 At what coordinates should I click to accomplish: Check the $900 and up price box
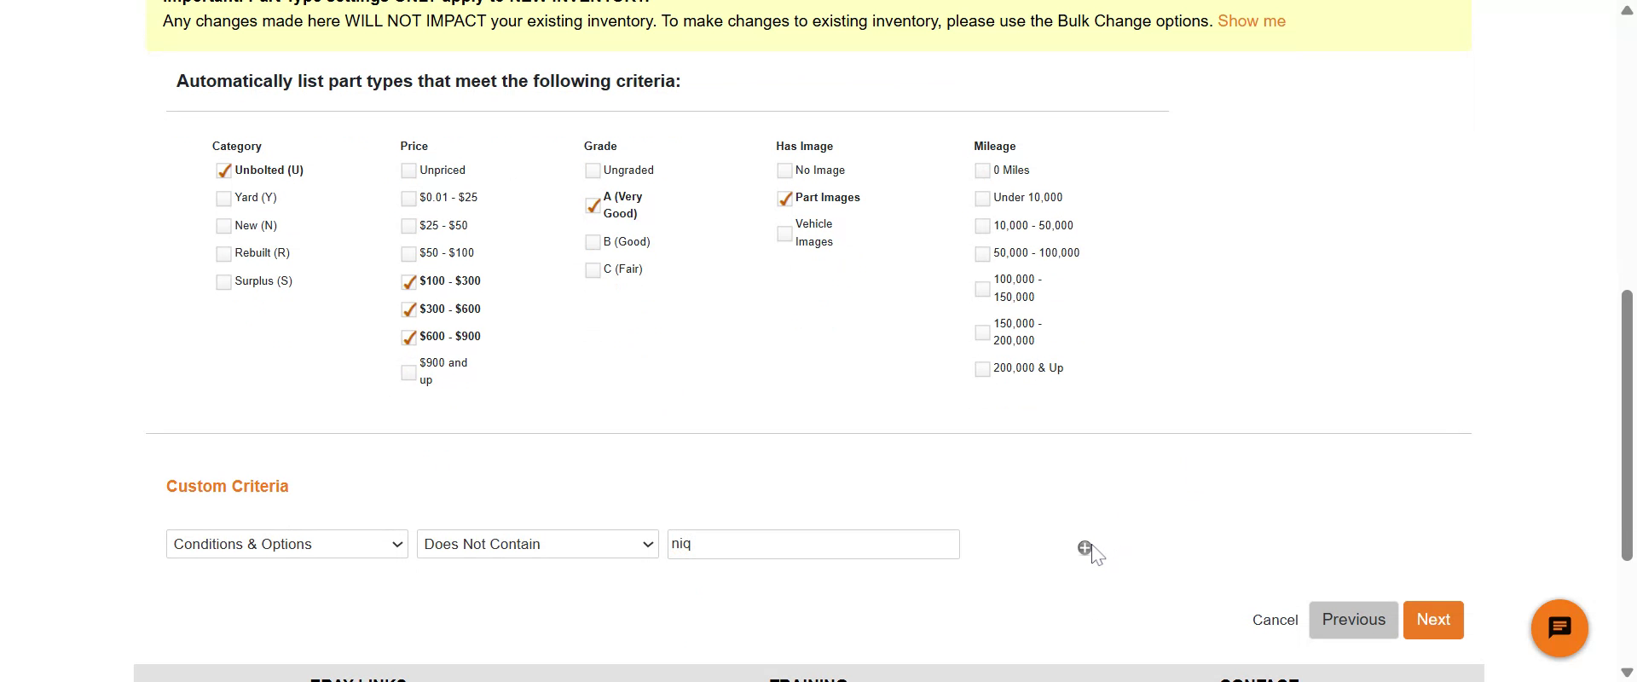pyautogui.click(x=408, y=373)
